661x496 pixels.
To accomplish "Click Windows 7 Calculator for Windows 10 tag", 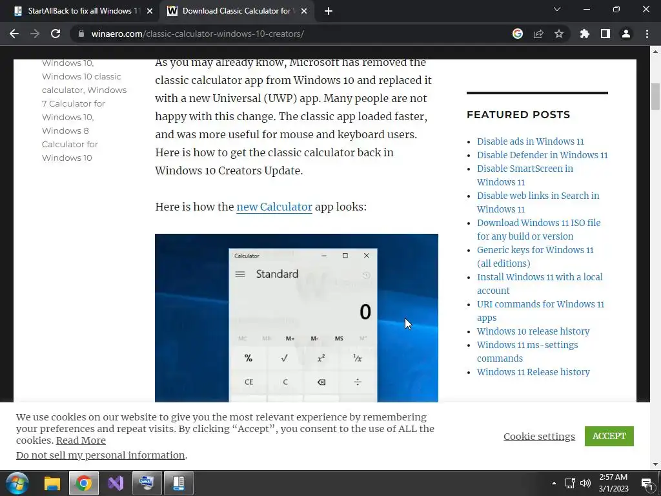I will pos(84,103).
